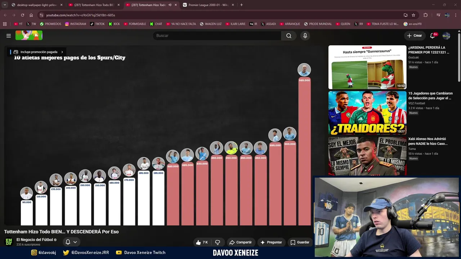Open the TIKTOK bookmark
The height and width of the screenshot is (259, 461).
[97, 24]
